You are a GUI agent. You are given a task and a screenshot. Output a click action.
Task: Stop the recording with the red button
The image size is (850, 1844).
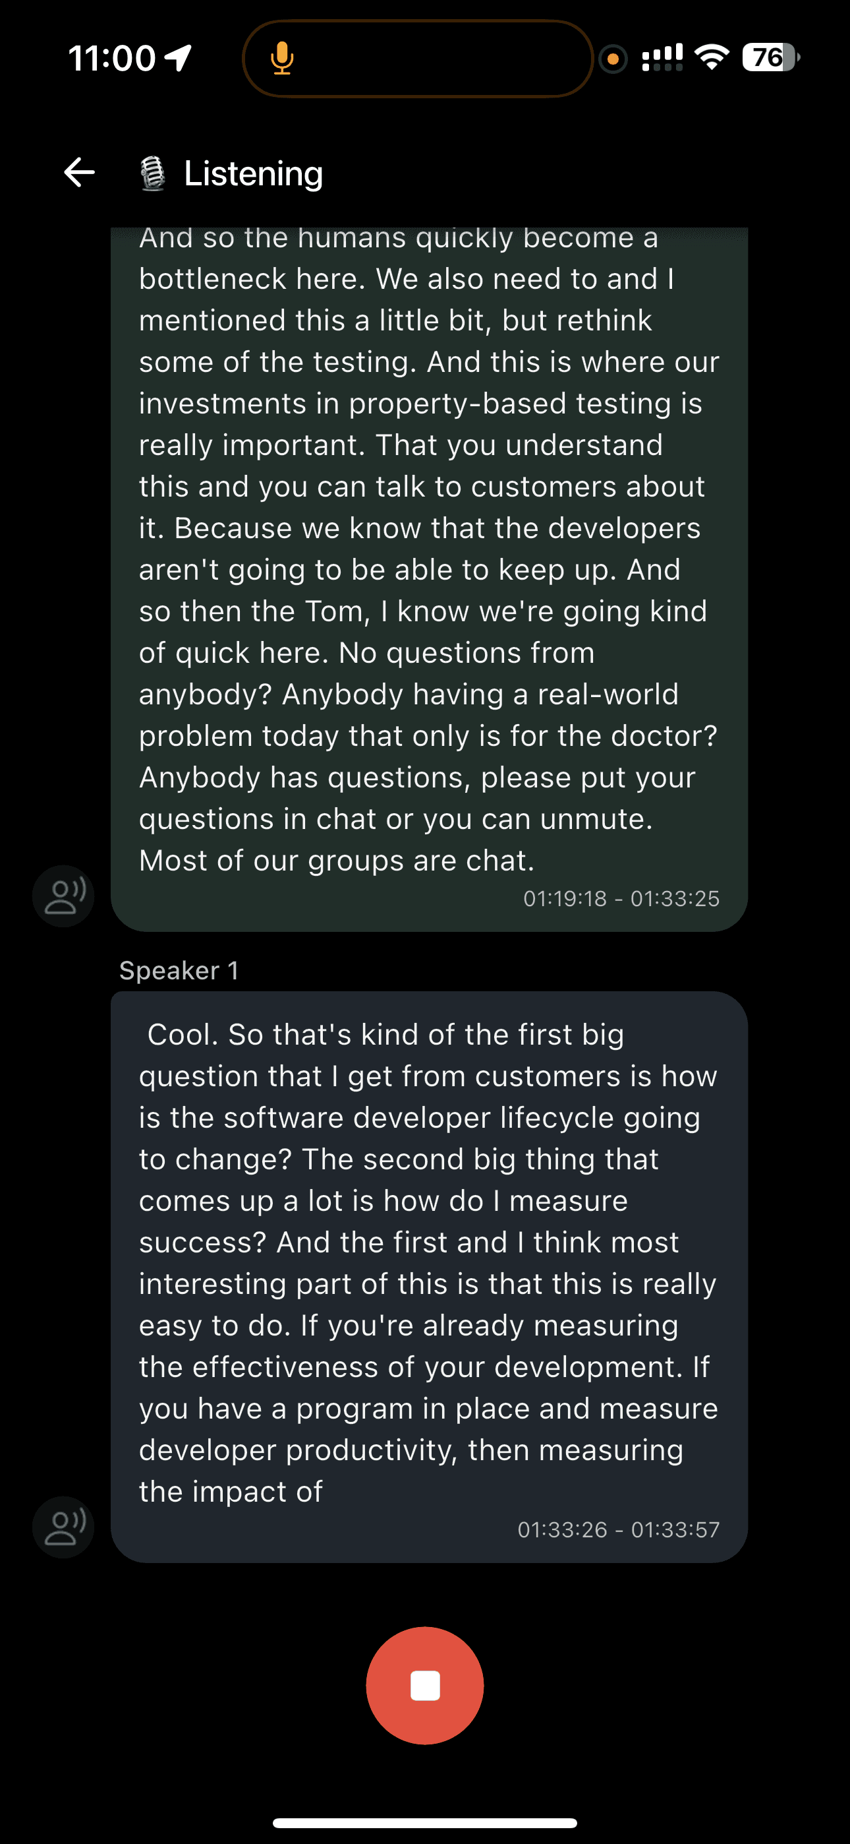(425, 1685)
